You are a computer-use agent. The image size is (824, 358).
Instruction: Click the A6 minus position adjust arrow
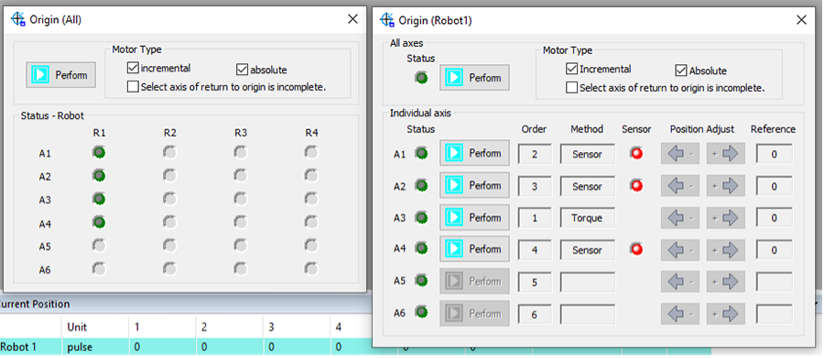click(x=680, y=314)
